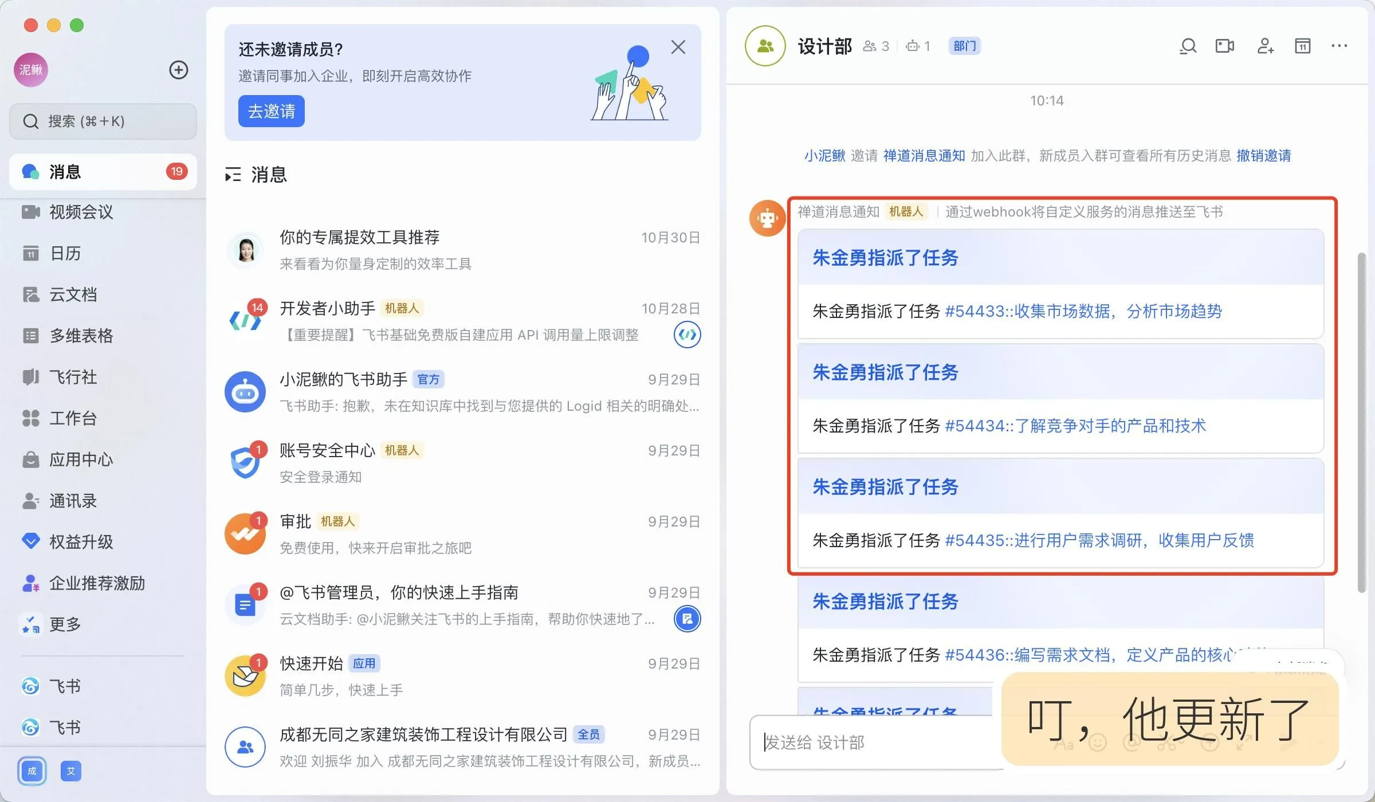
Task: Search within the 设计部 chat
Action: [x=1188, y=46]
